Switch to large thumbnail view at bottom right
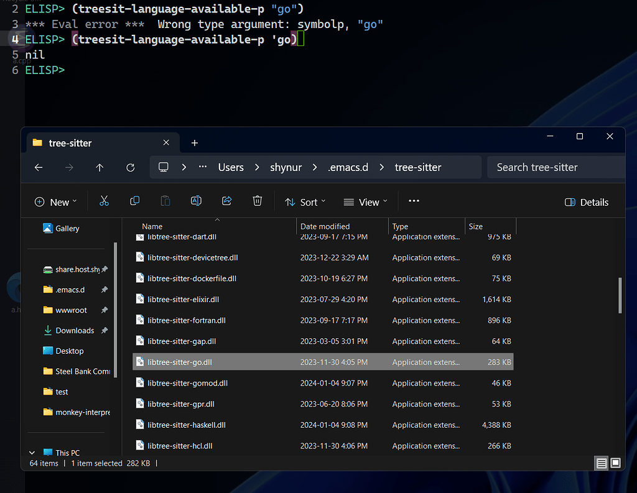 click(615, 463)
